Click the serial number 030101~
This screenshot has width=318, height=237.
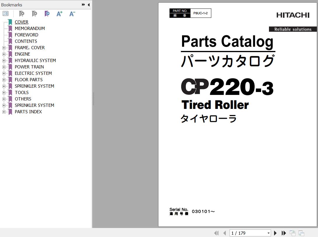click(203, 211)
